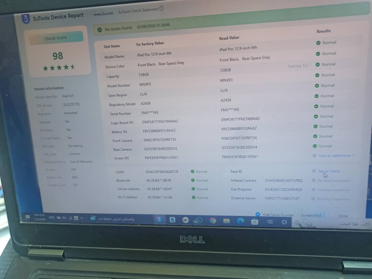Open File Explorer from the taskbar
This screenshot has width=372, height=279.
coord(226,221)
